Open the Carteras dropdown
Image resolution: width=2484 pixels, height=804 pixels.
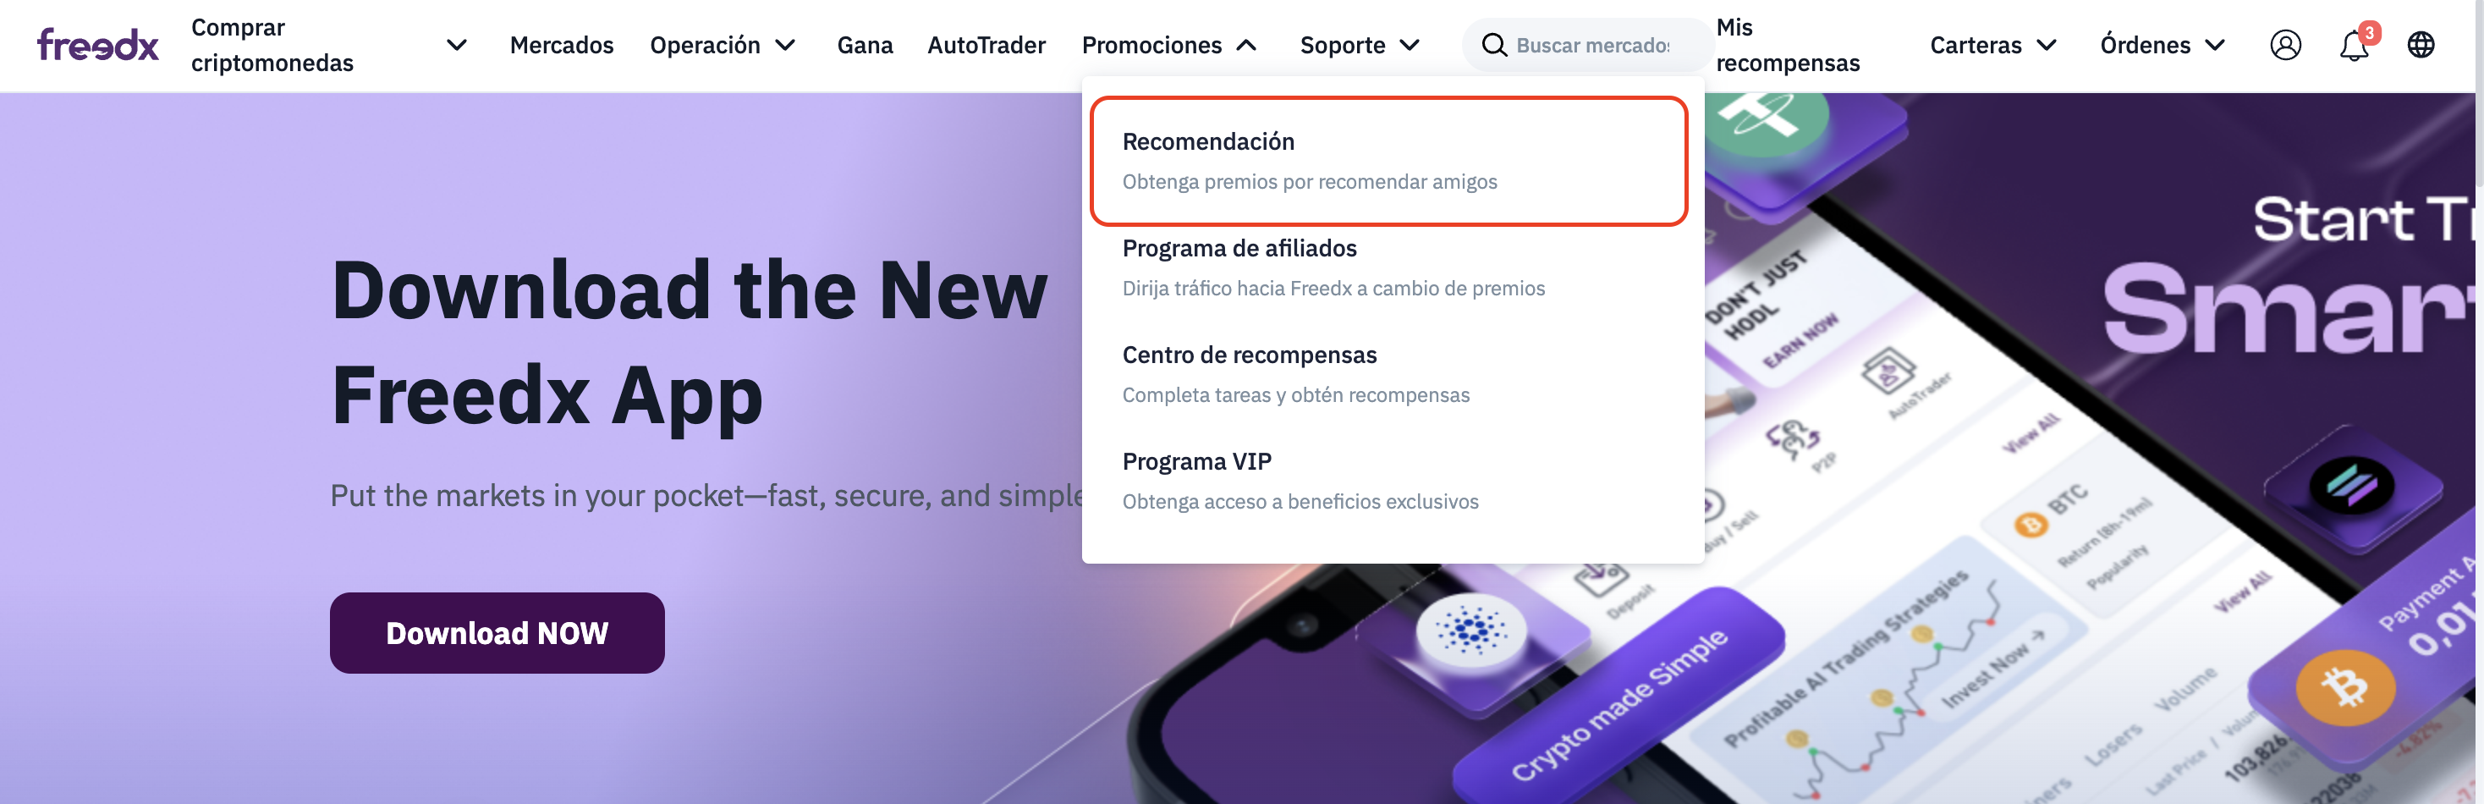1993,46
